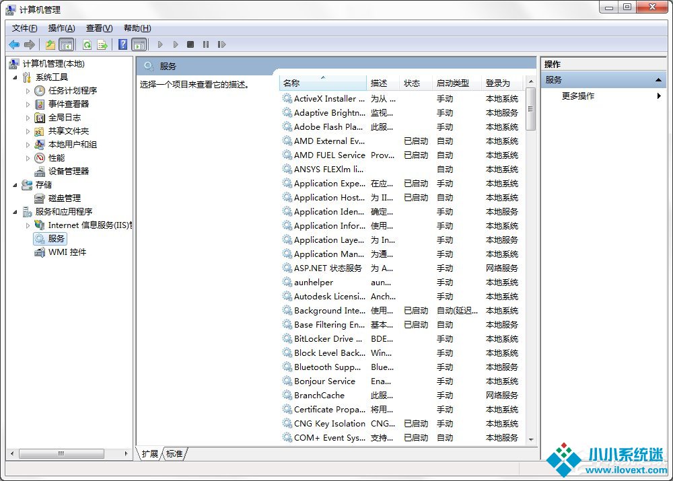The image size is (673, 481).
Task: Select 计算机管理(本地) root node
Action: 53,64
